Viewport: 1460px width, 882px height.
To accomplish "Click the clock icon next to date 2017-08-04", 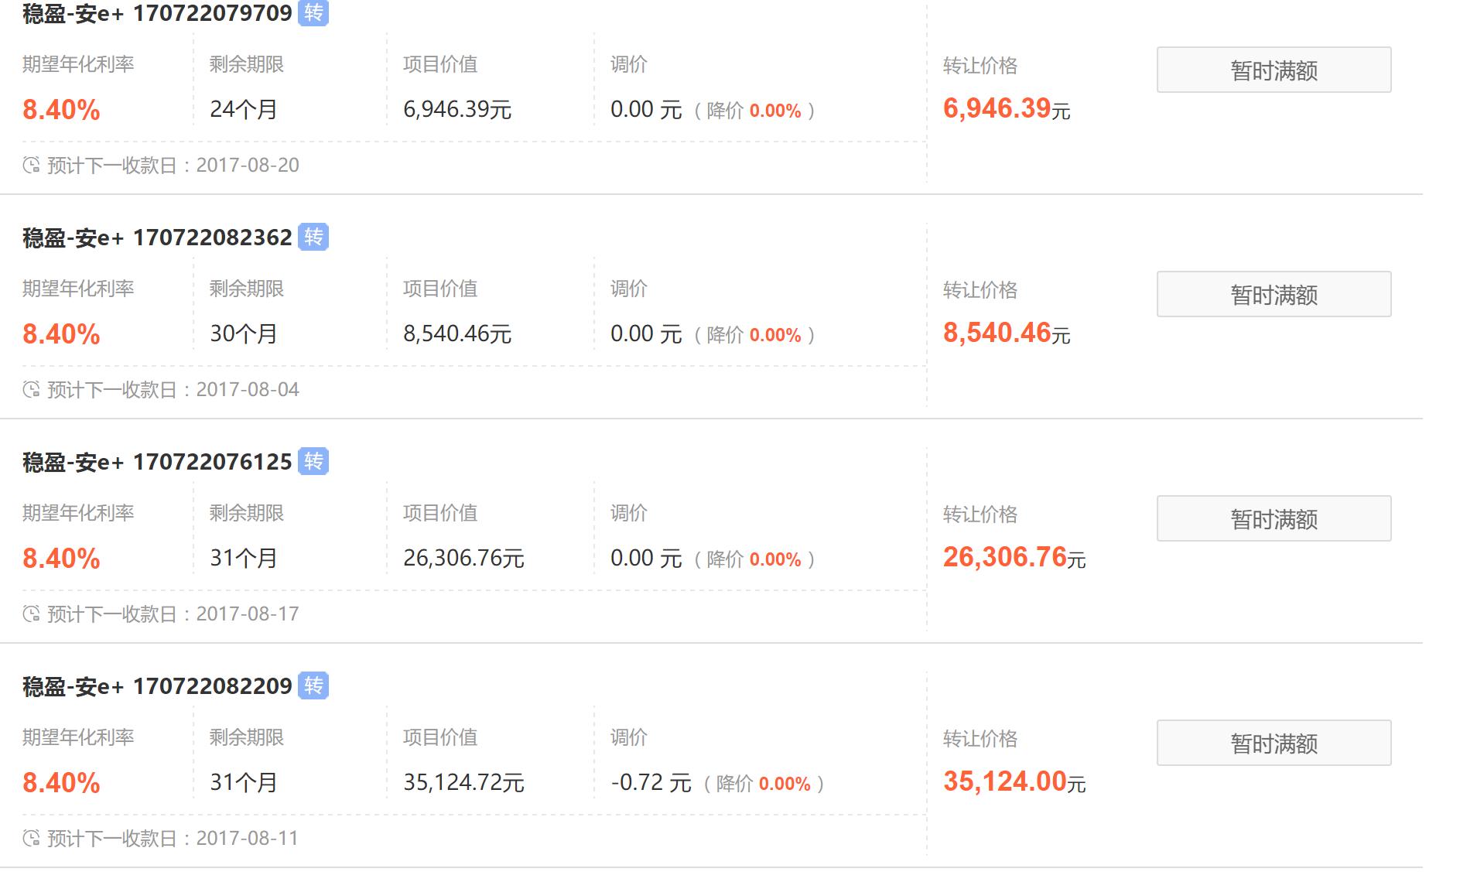I will coord(30,390).
